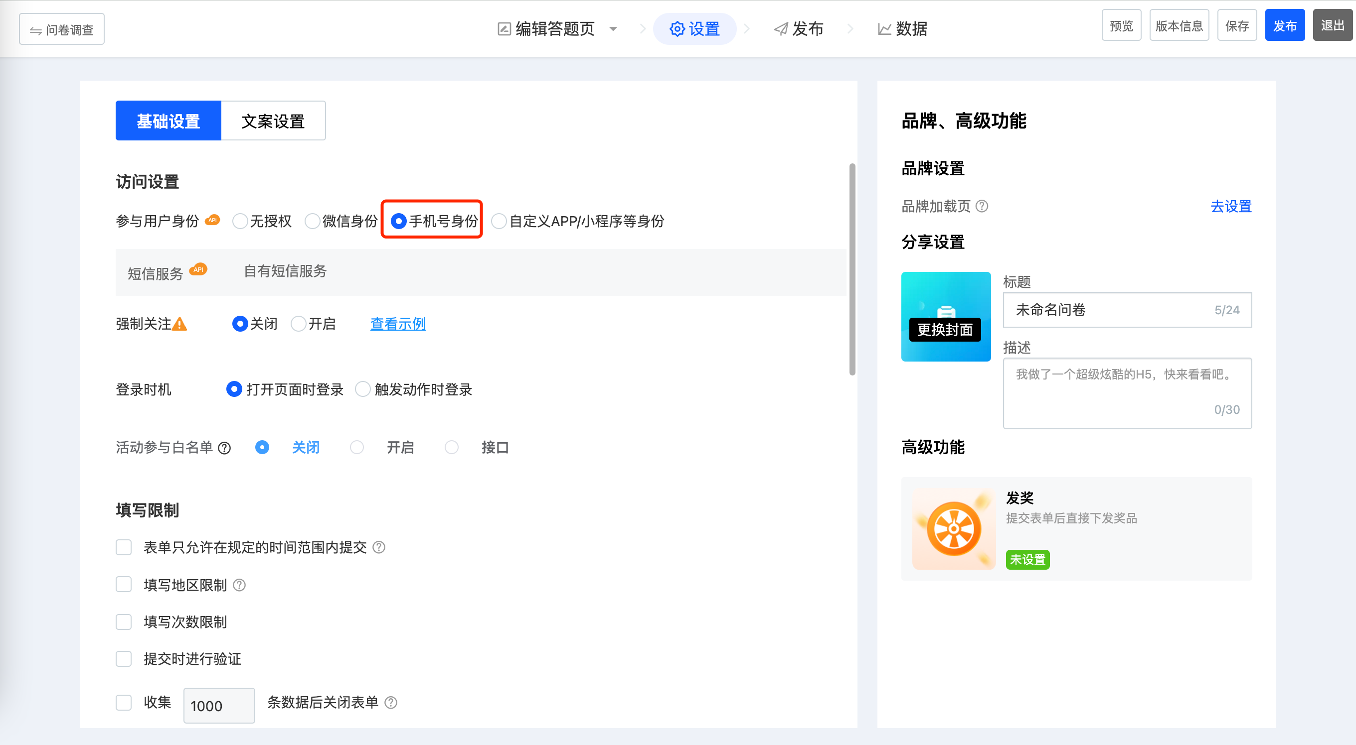The width and height of the screenshot is (1356, 745).
Task: Click help icon next to 活动参与白名单
Action: [x=224, y=448]
